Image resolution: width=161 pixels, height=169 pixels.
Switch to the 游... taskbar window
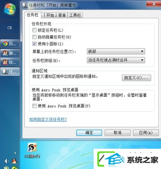[x=10, y=53]
